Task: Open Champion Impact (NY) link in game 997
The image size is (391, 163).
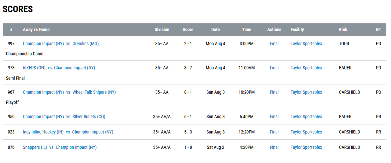Action: pyautogui.click(x=43, y=44)
